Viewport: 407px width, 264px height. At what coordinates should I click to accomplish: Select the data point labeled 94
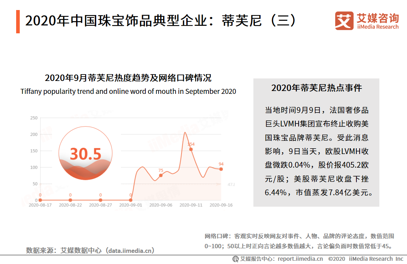[x=221, y=169]
